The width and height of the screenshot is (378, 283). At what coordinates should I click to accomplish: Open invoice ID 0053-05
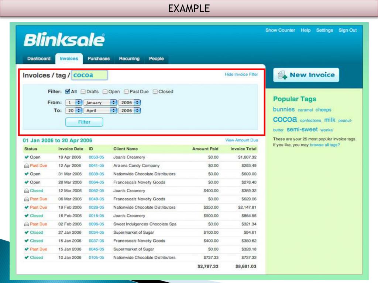96,157
